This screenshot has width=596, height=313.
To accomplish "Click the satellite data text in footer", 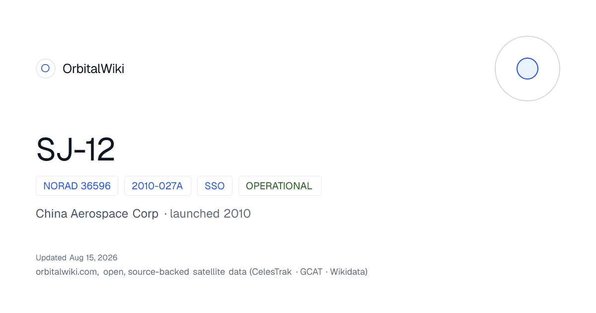I will click(x=219, y=272).
